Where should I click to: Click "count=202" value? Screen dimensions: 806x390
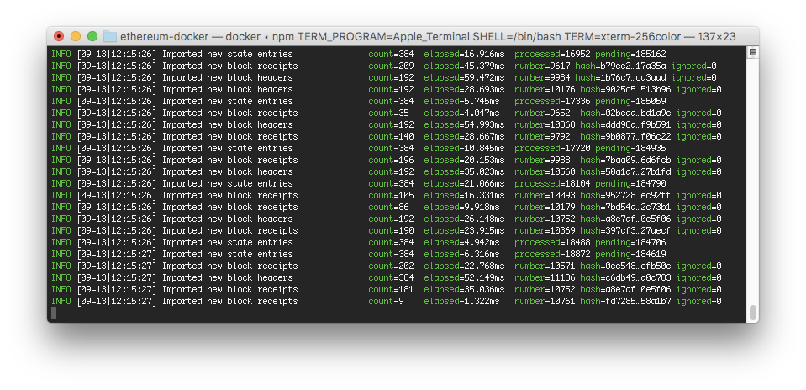391,266
